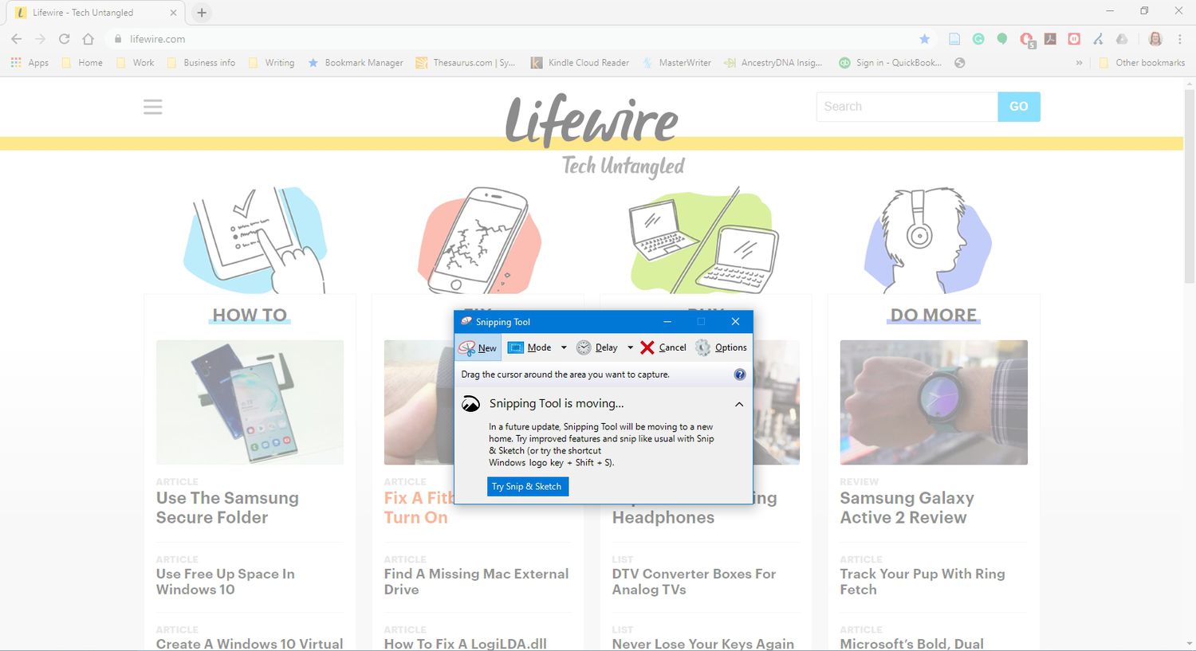The height and width of the screenshot is (651, 1196).
Task: Go to Chrome's home page icon
Action: click(x=89, y=38)
